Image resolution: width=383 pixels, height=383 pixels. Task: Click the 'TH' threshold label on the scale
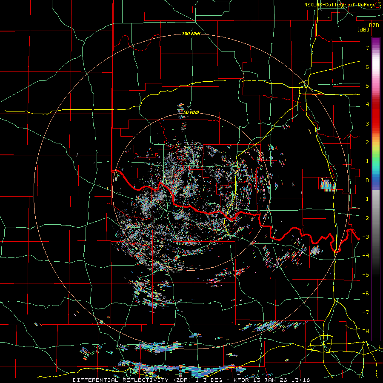[366, 332]
